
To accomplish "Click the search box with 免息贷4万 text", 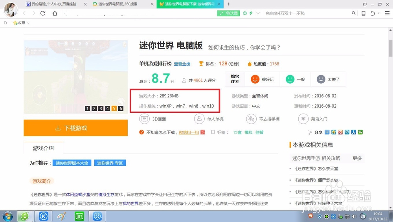I will pos(307,13).
